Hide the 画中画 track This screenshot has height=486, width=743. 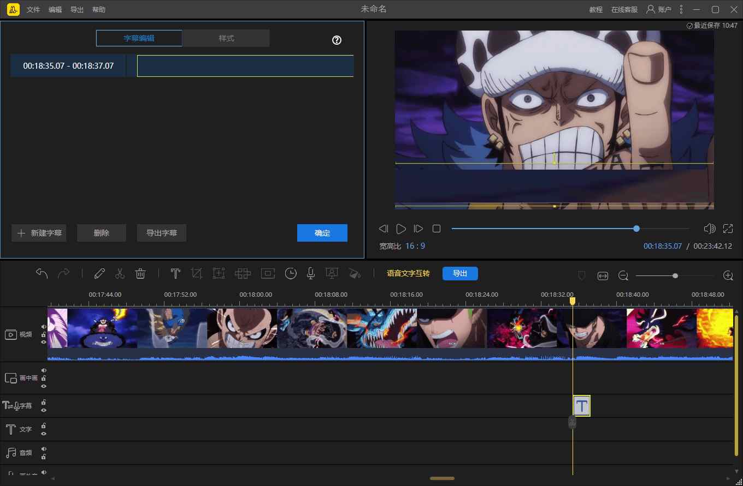[x=44, y=386]
